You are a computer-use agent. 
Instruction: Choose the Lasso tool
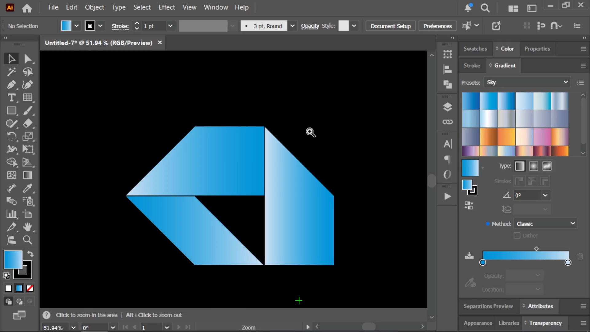[28, 72]
